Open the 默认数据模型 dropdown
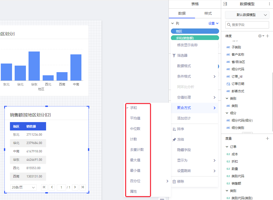 pos(247,15)
